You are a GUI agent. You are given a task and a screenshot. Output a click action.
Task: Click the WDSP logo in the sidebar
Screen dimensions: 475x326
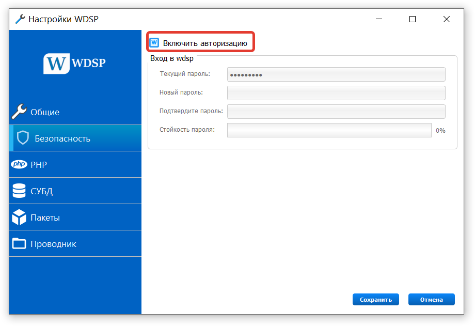74,64
